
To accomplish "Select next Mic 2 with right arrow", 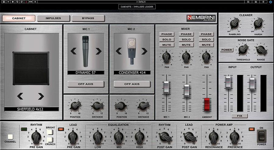I will click(144, 51).
